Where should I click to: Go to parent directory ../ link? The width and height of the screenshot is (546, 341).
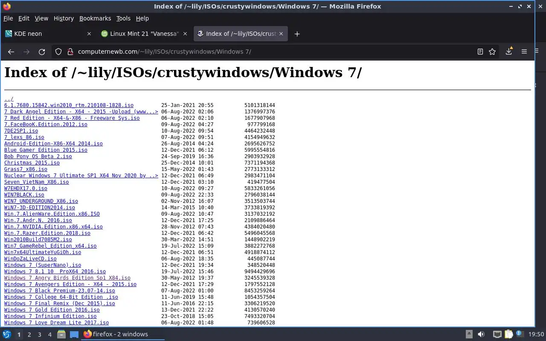[x=9, y=99]
